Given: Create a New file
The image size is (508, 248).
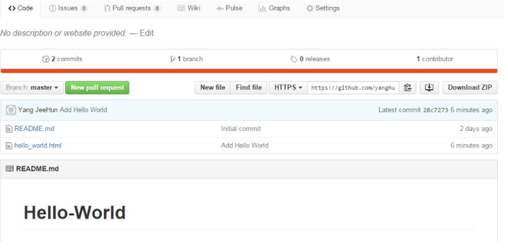Looking at the screenshot, I should tap(213, 88).
